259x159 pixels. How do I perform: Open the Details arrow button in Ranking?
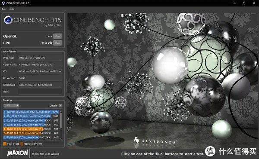tap(60, 106)
